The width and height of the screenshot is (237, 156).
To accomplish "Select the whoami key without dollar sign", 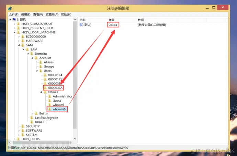I will pos(58,105).
